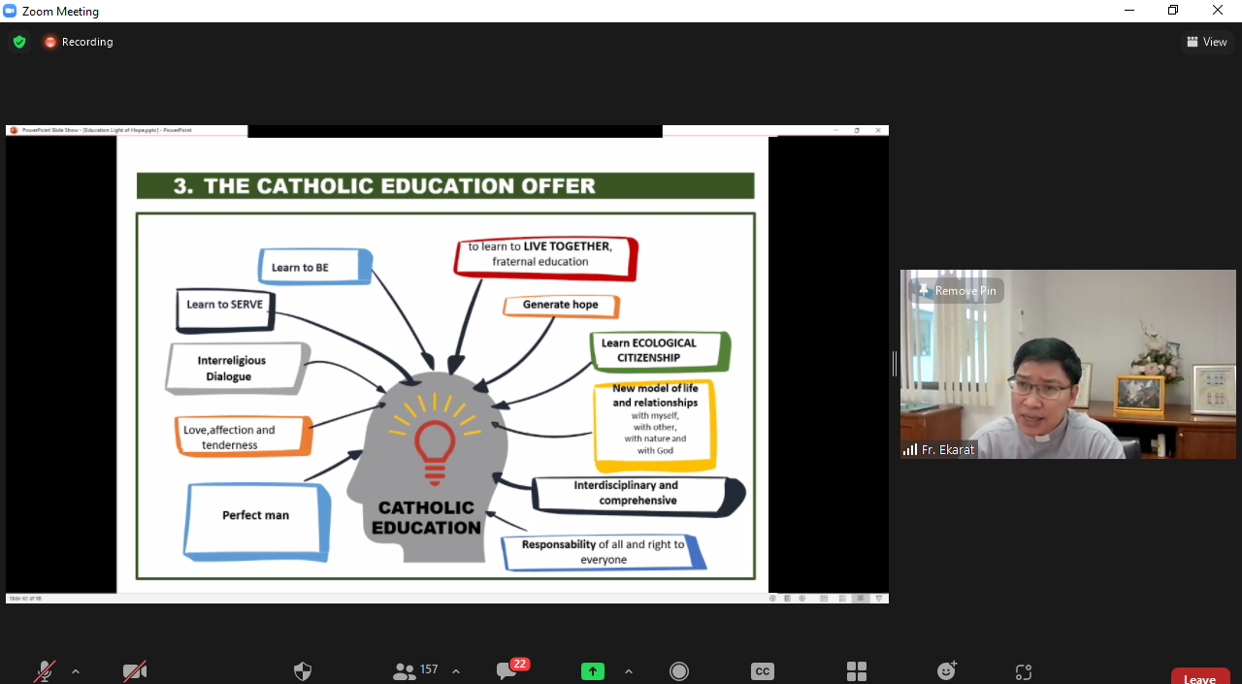
Task: Click the green Share Screen icon
Action: tap(593, 671)
